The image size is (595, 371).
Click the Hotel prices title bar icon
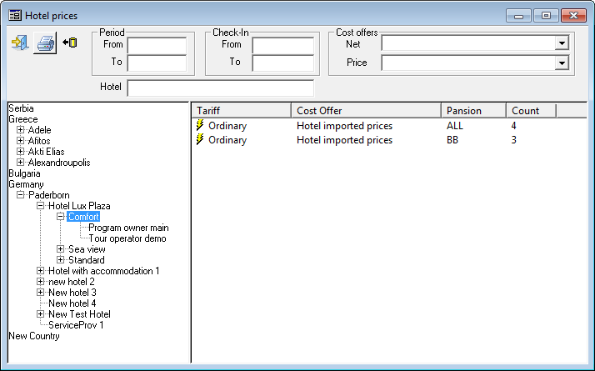(x=14, y=15)
